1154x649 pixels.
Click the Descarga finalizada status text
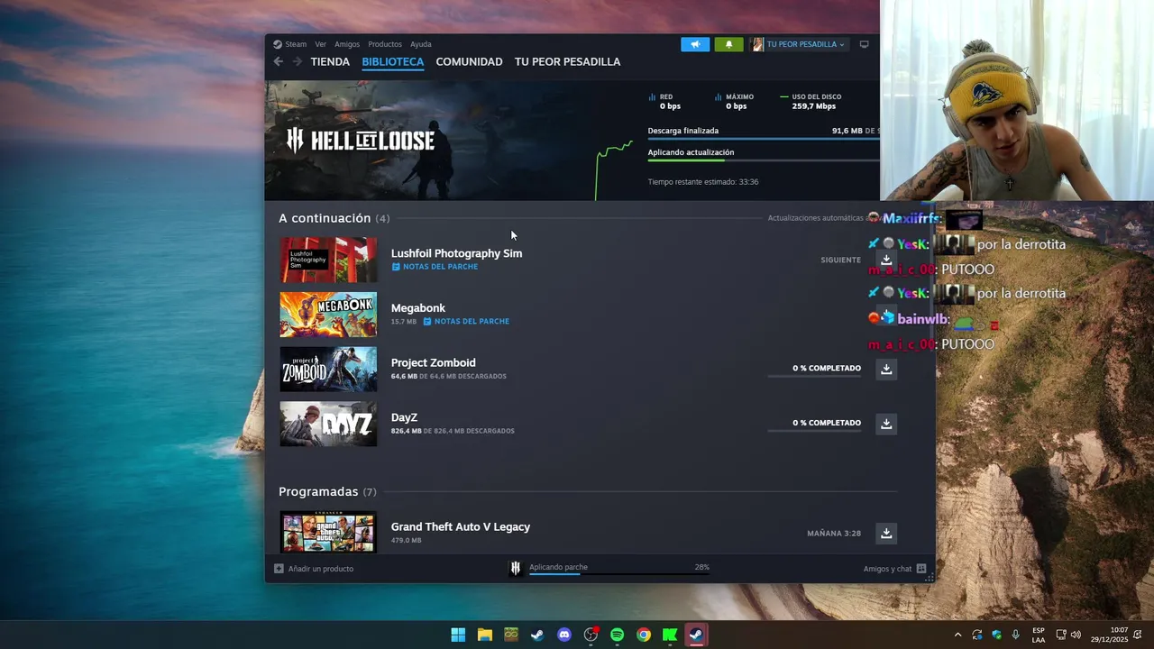click(683, 131)
